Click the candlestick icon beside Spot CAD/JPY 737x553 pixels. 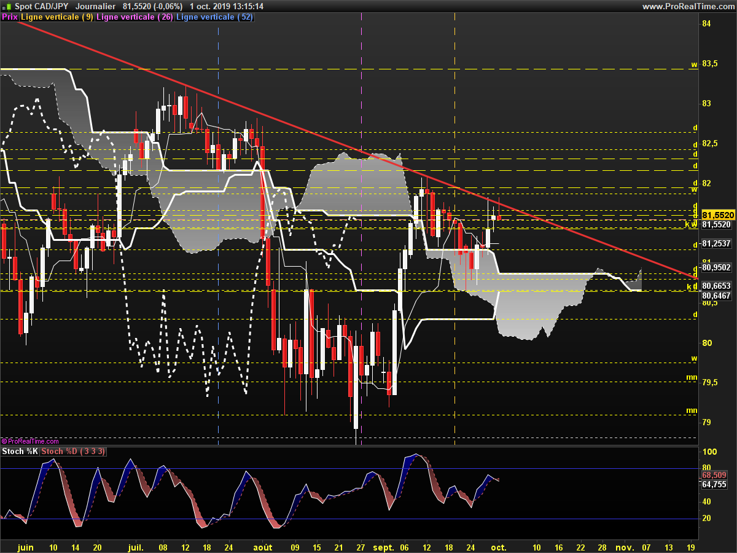(6, 6)
